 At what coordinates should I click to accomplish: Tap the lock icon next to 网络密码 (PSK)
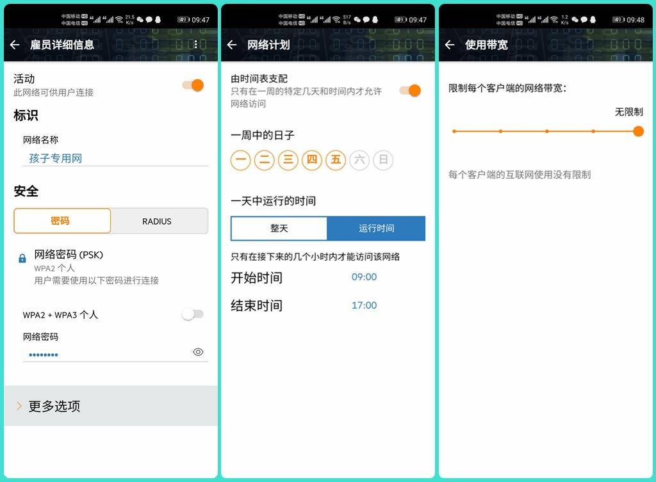(x=21, y=257)
